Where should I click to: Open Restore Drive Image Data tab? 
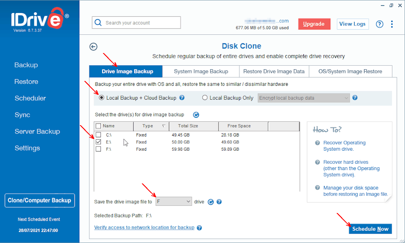click(274, 71)
